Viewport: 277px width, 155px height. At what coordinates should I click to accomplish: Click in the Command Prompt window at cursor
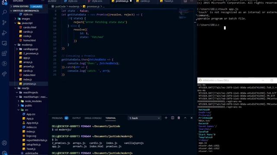(x=225, y=28)
